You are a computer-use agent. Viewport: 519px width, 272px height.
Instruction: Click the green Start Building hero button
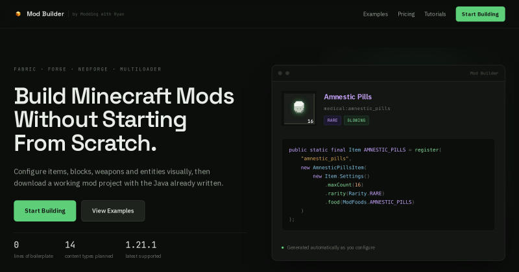click(x=45, y=211)
